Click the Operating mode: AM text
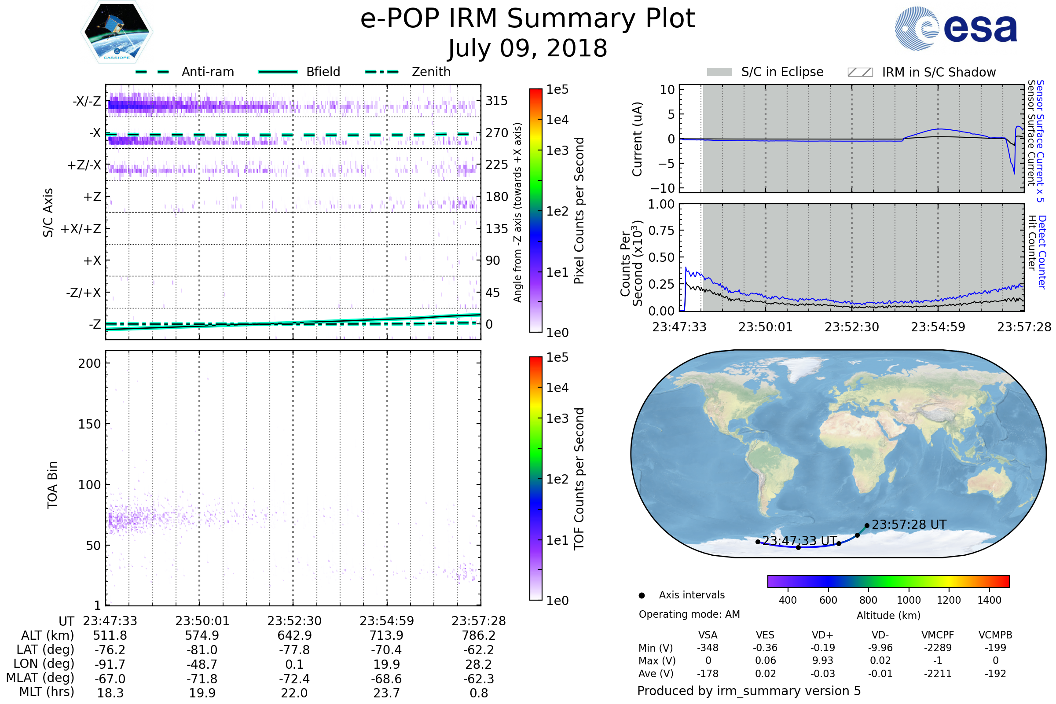The height and width of the screenshot is (704, 1056). pos(689,615)
